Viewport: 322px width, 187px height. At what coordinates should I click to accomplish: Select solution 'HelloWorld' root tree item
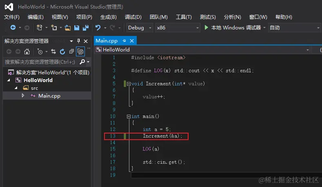click(x=49, y=73)
